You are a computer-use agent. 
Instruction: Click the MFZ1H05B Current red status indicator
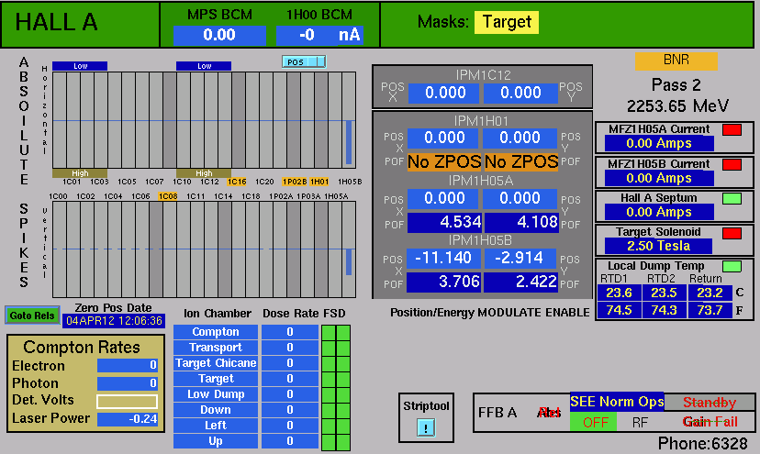[x=732, y=165]
